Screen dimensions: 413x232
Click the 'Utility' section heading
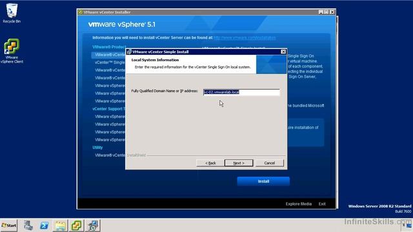tap(97, 148)
